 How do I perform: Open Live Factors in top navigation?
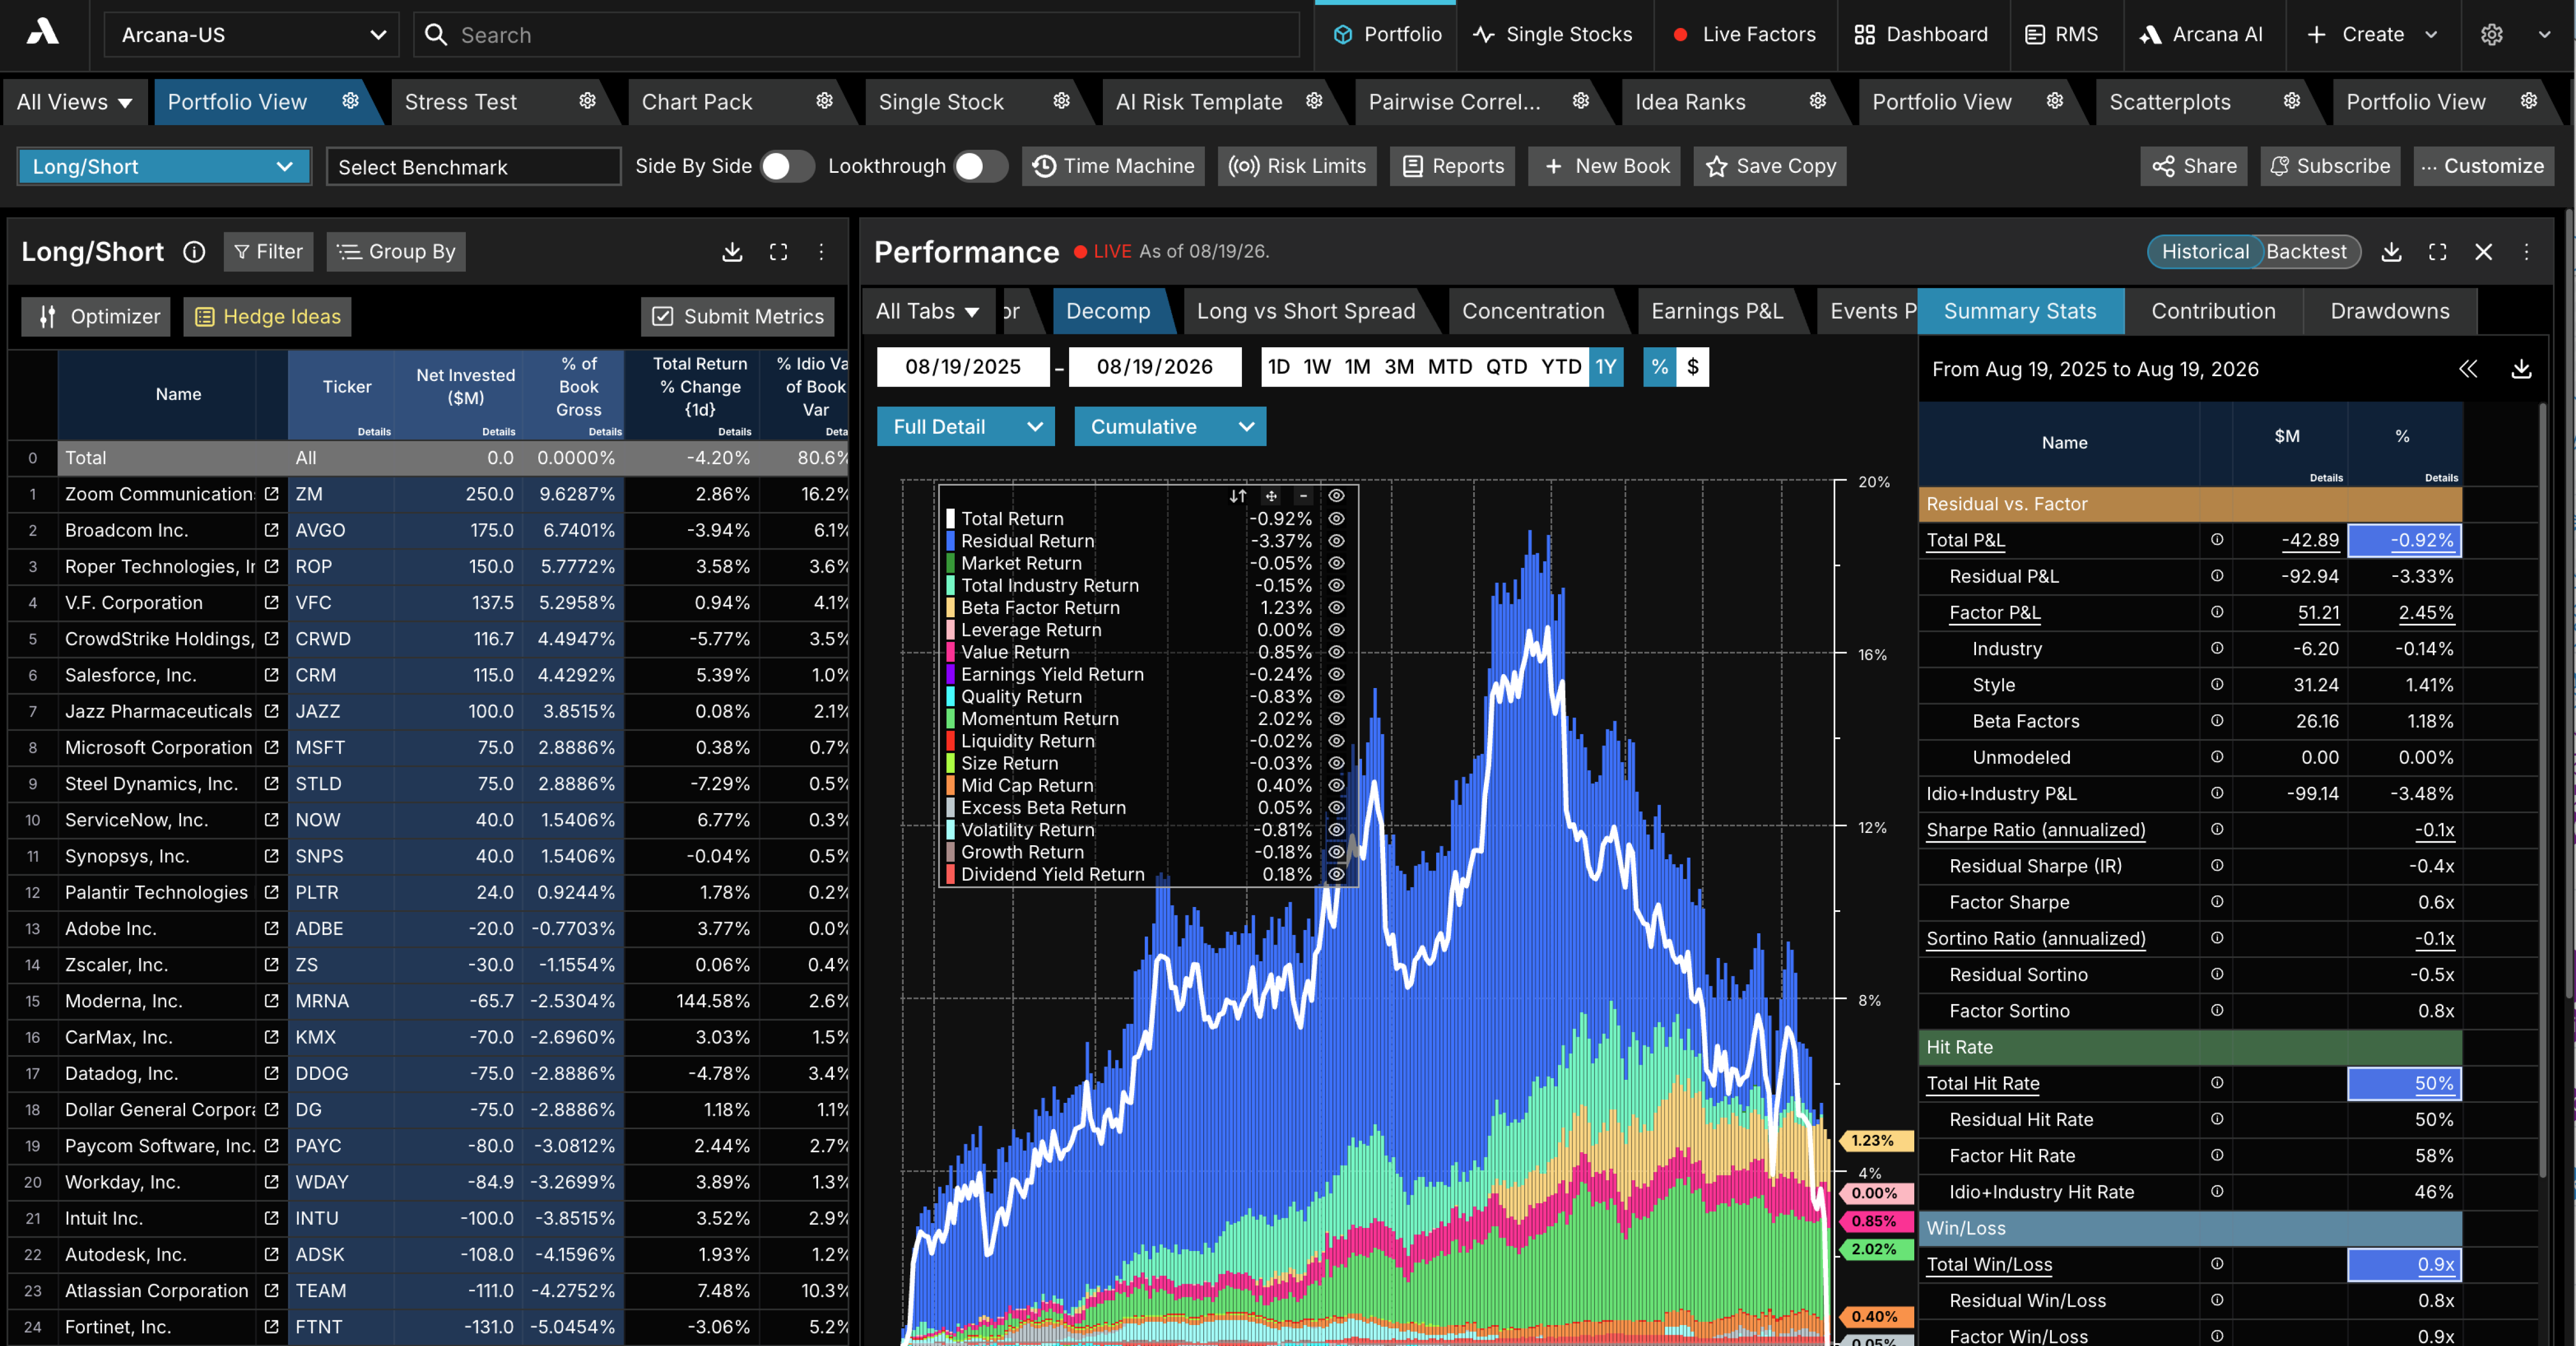(x=1744, y=34)
